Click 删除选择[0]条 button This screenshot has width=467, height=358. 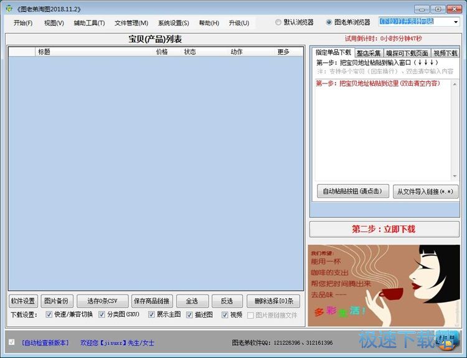273,301
